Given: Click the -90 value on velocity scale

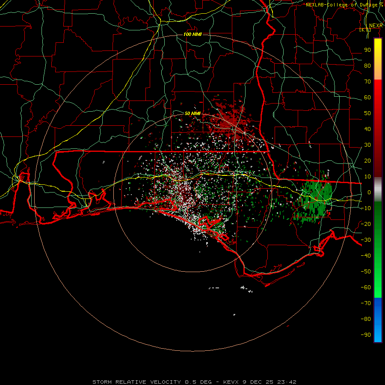Looking at the screenshot, I should point(366,335).
